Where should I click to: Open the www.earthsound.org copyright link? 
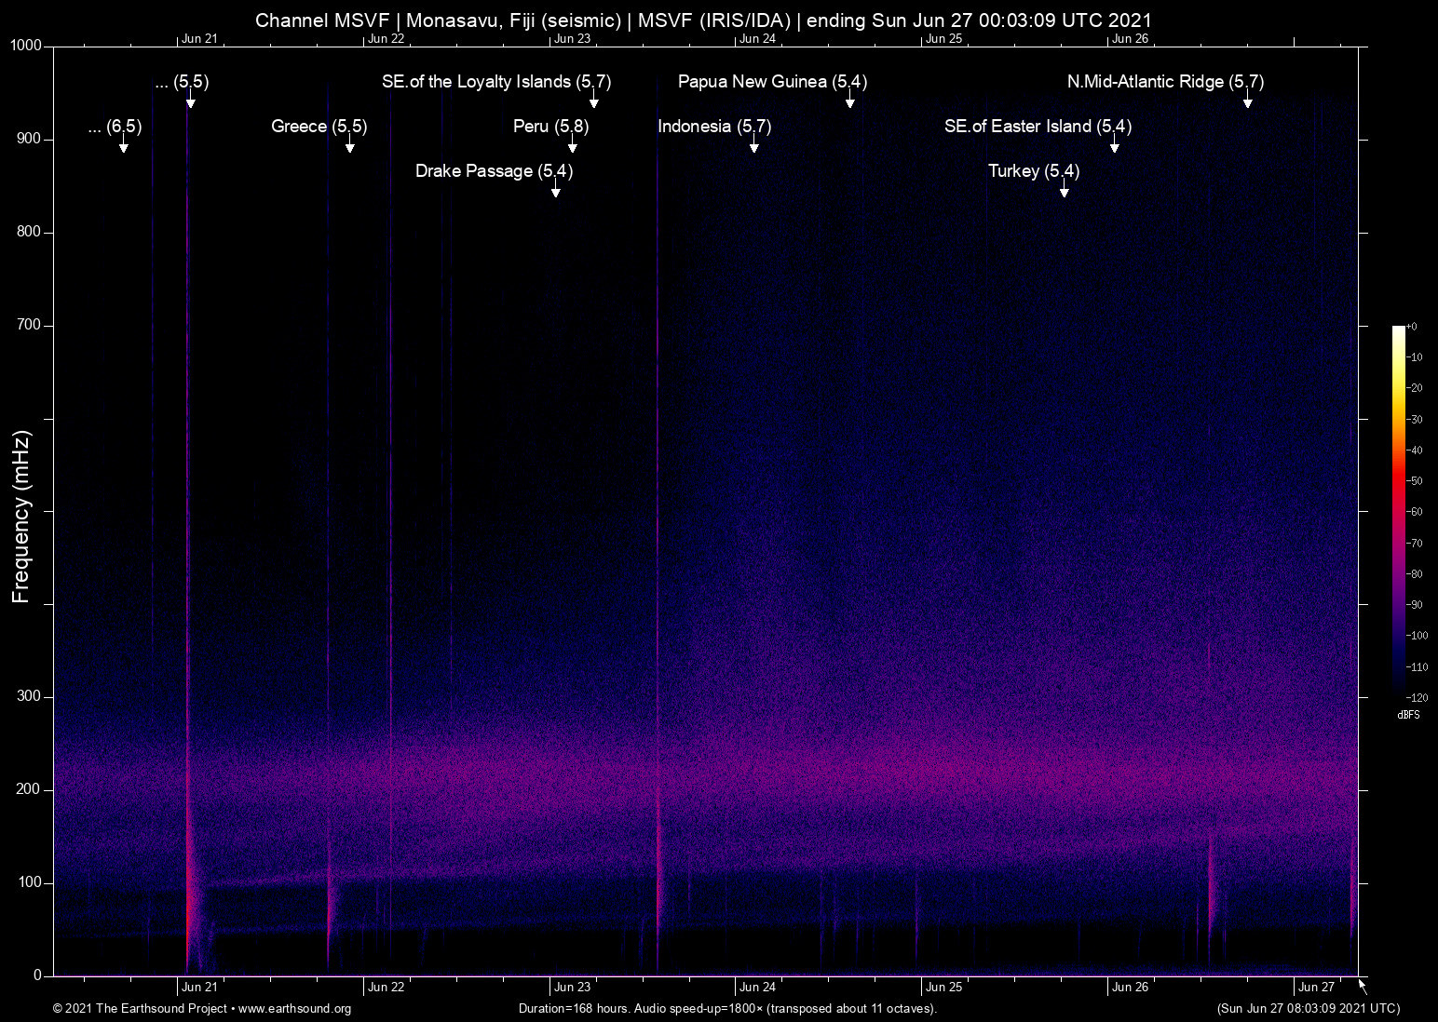[294, 1009]
